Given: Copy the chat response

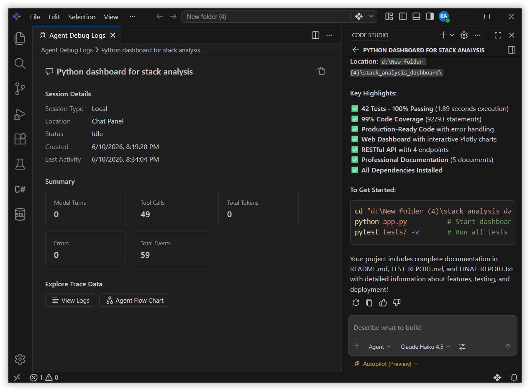Looking at the screenshot, I should [x=369, y=303].
